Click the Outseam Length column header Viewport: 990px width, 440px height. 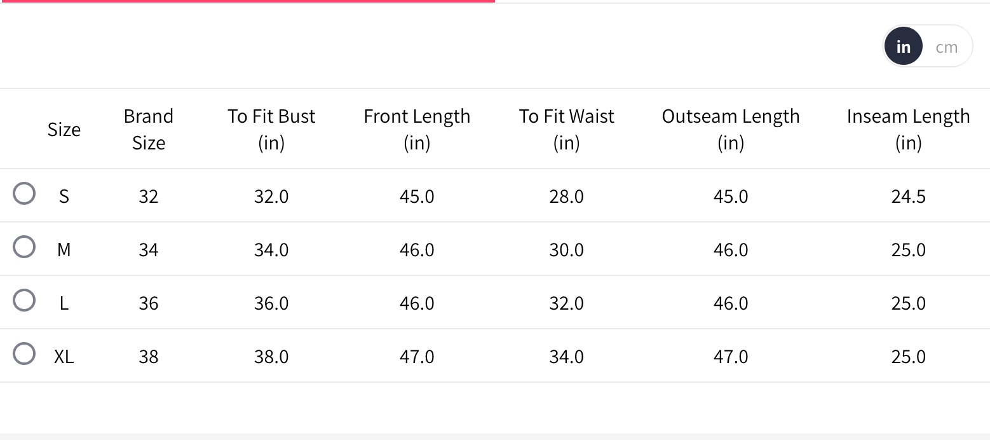pos(731,130)
